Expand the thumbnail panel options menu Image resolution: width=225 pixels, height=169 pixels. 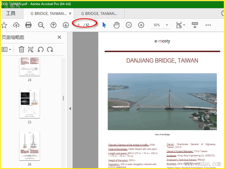tap(6, 50)
